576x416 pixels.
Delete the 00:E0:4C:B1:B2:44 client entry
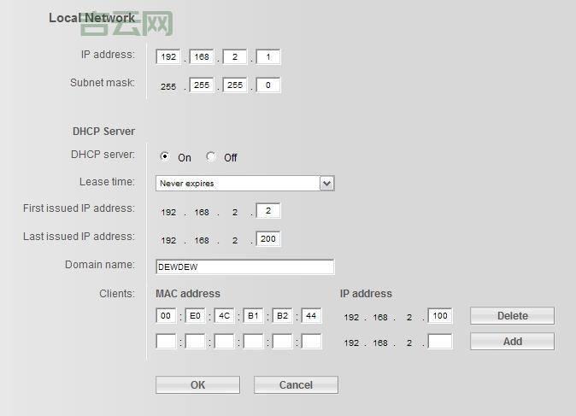pyautogui.click(x=512, y=316)
